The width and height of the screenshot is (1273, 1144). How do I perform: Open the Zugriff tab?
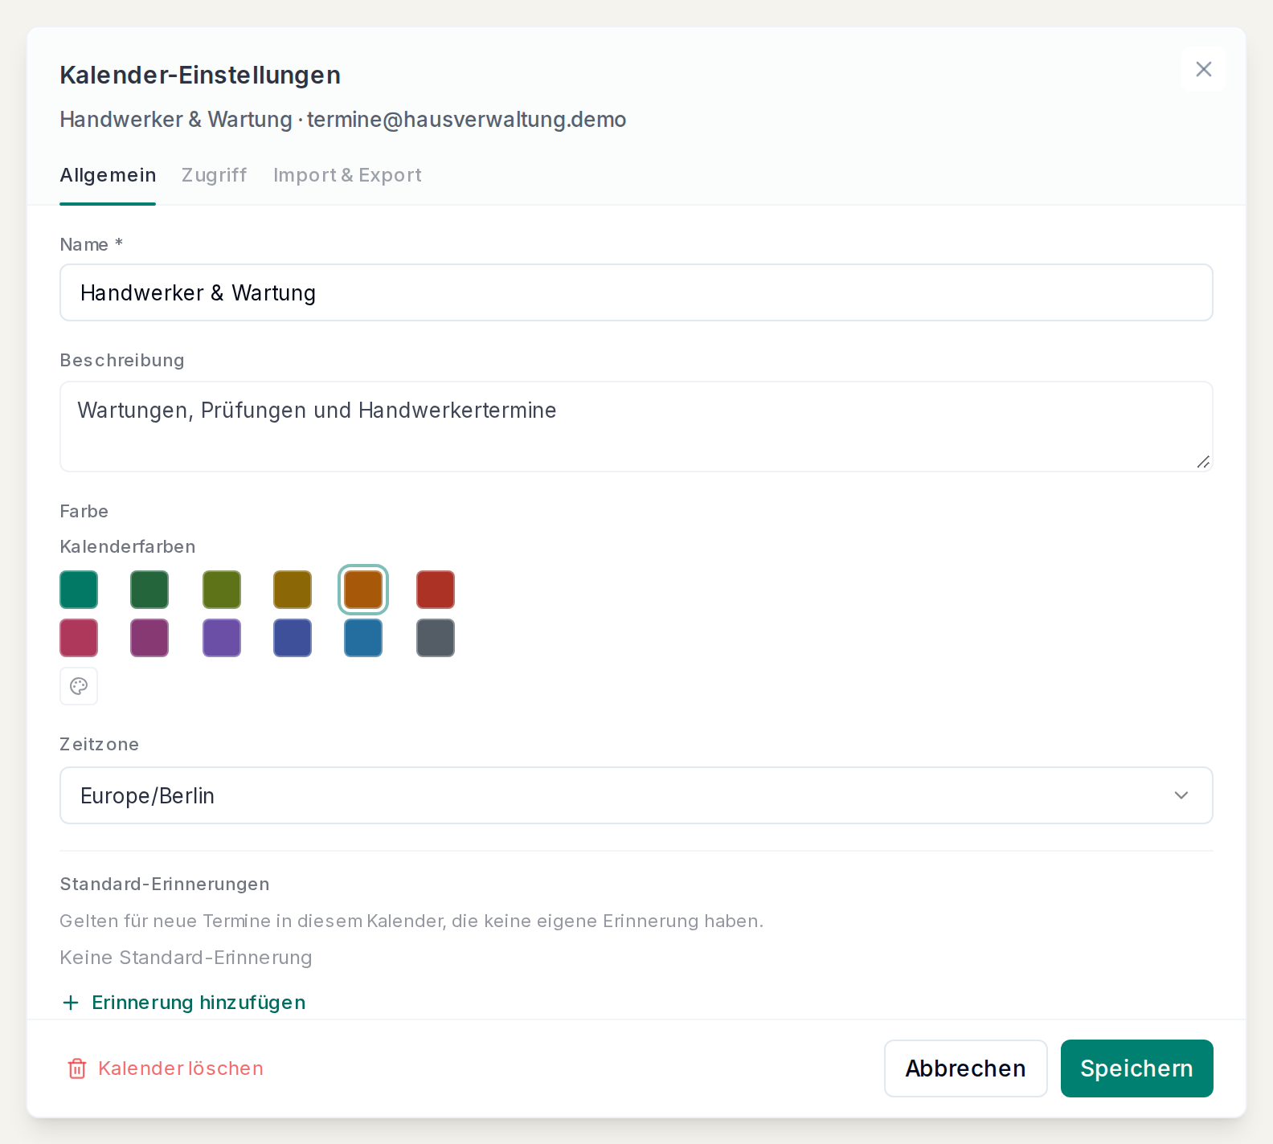click(x=214, y=175)
